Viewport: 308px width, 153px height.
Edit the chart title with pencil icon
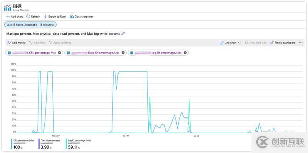123,33
